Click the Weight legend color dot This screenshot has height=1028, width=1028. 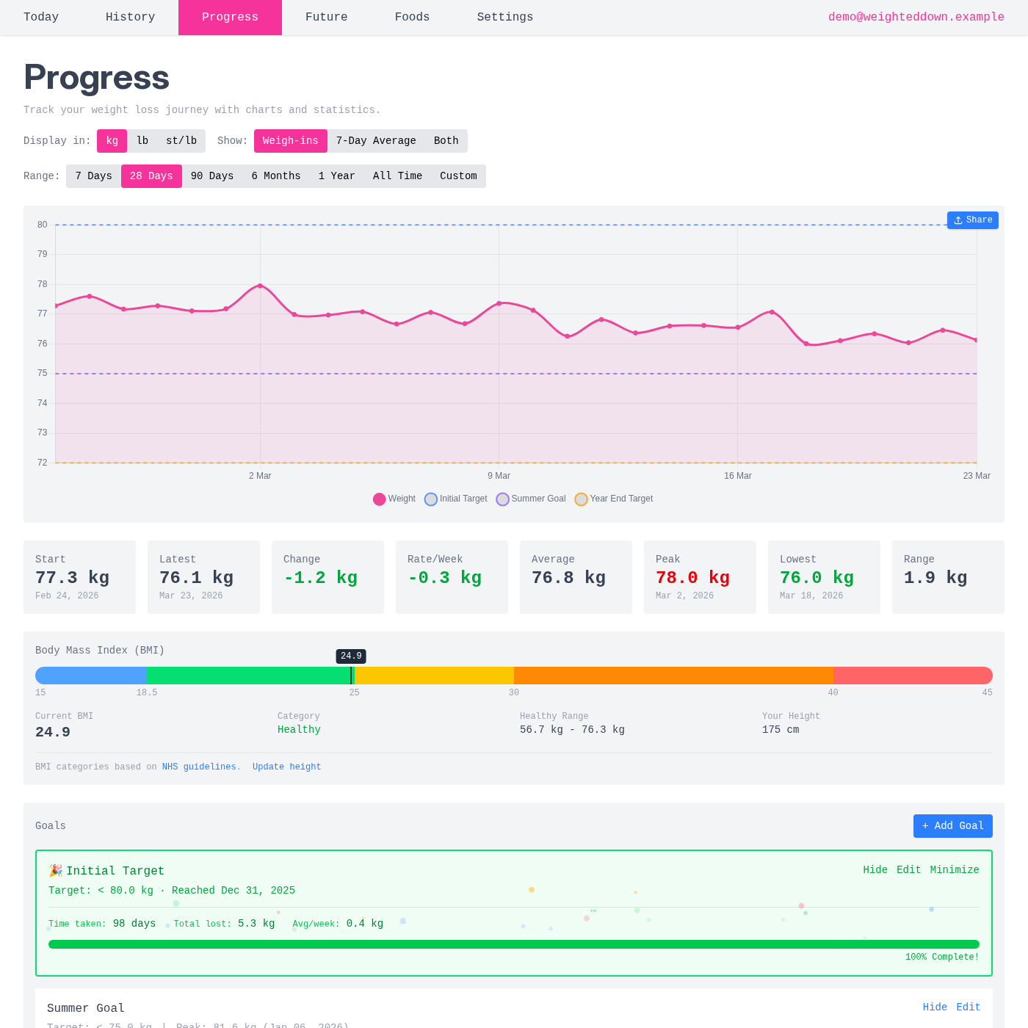click(x=379, y=499)
